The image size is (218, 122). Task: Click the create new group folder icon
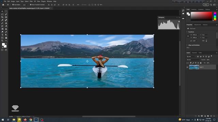pyautogui.click(x=208, y=116)
